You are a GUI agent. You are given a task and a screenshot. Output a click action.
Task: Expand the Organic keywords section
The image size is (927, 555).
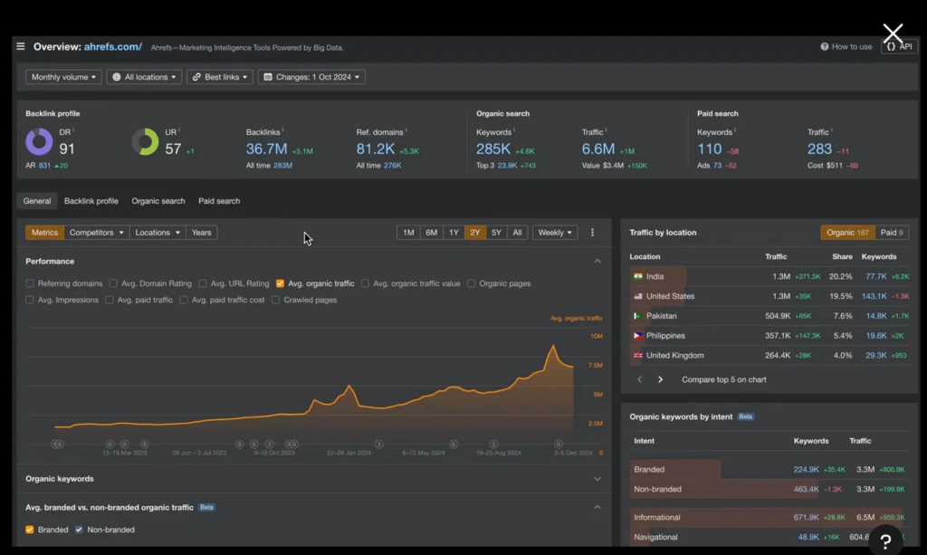click(x=597, y=479)
